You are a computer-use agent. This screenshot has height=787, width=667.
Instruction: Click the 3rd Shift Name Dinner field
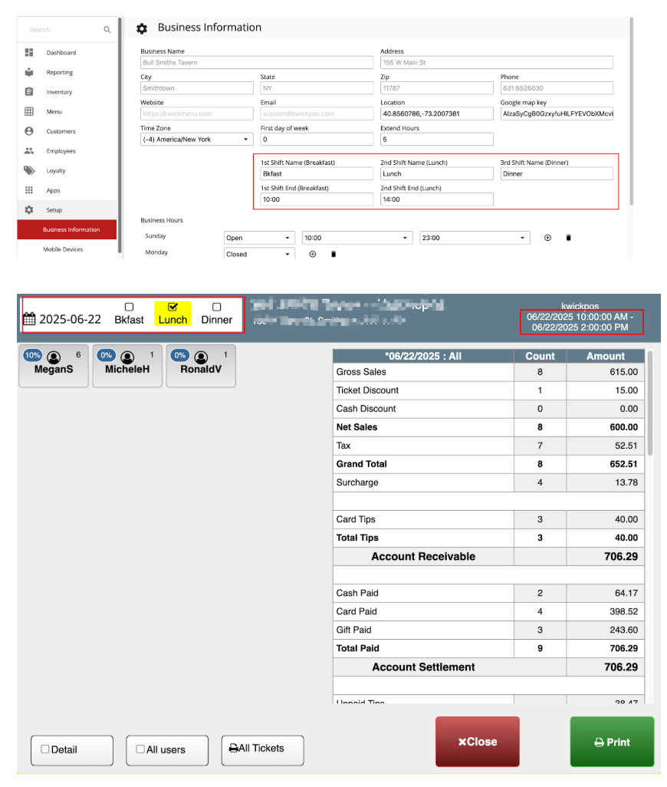click(x=557, y=173)
